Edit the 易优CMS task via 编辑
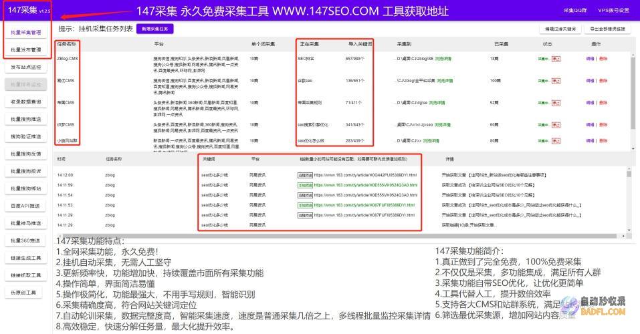This screenshot has width=640, height=334. click(591, 81)
